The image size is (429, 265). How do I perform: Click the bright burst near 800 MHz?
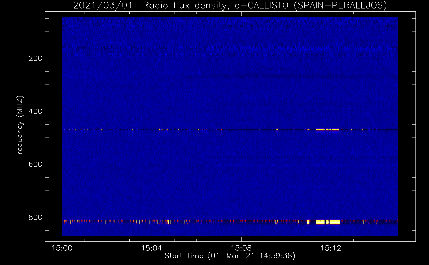(x=328, y=222)
